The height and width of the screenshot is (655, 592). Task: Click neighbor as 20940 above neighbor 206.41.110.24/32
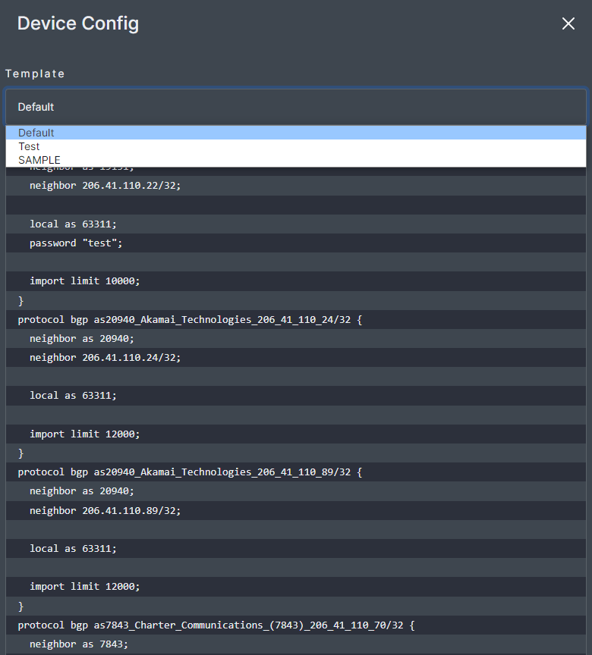(x=82, y=338)
